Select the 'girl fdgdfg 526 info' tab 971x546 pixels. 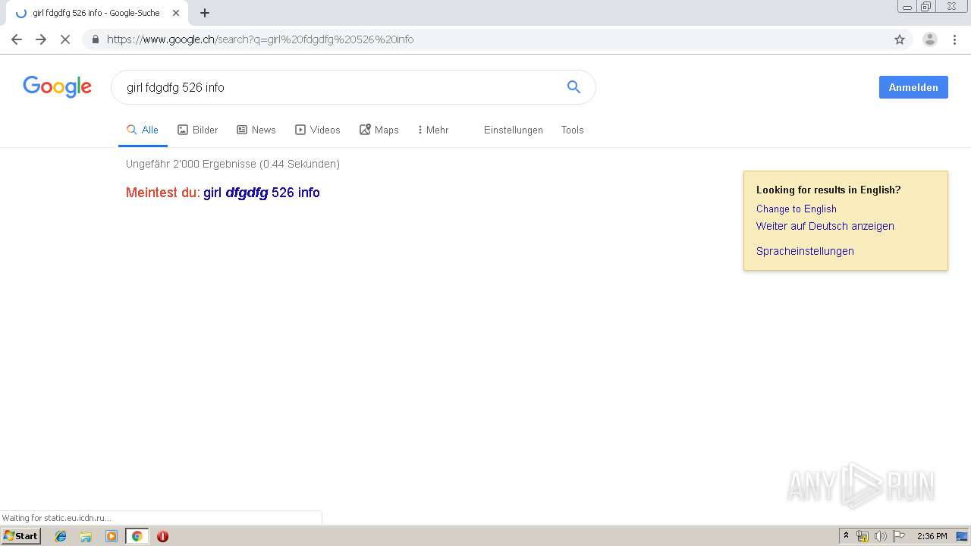pos(96,13)
